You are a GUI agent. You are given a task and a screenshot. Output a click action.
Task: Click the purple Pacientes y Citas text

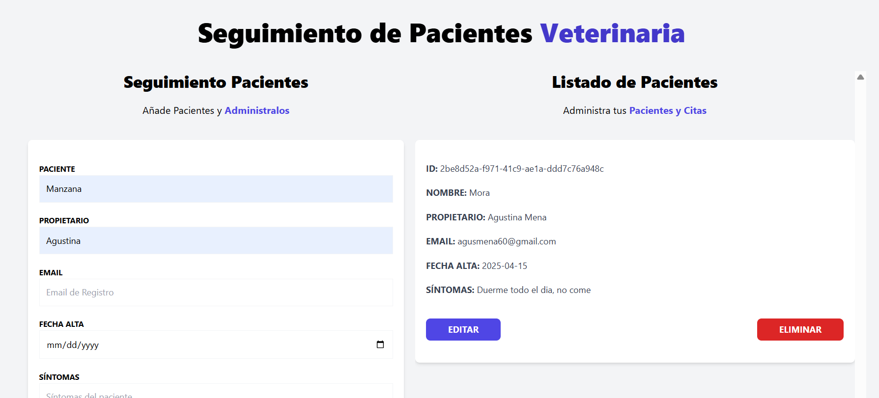click(x=668, y=110)
